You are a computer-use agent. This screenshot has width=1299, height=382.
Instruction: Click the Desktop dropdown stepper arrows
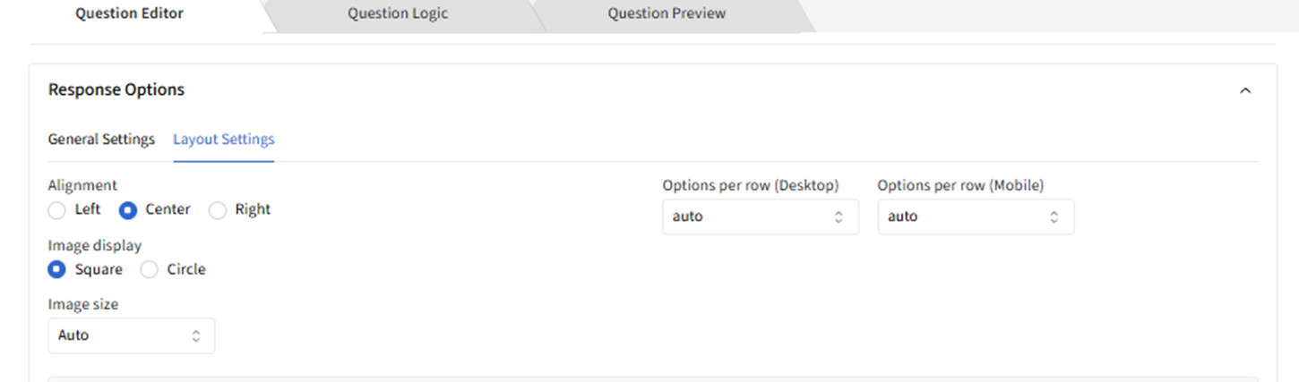pyautogui.click(x=839, y=216)
